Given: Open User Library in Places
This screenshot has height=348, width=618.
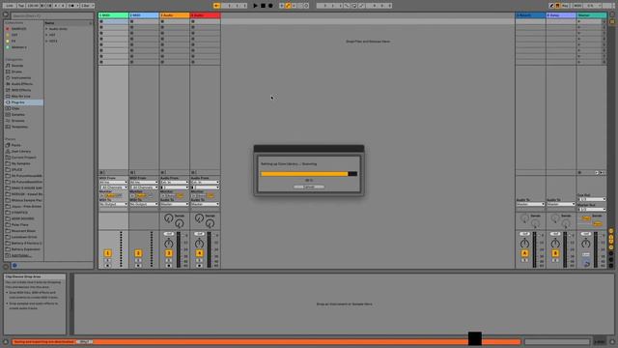Looking at the screenshot, I should [21, 151].
